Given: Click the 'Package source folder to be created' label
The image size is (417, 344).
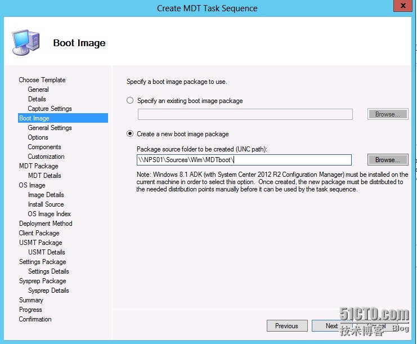Looking at the screenshot, I should click(x=202, y=149).
